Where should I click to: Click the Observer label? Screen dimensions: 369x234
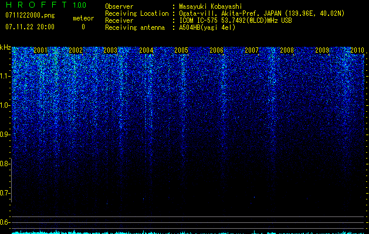point(119,6)
